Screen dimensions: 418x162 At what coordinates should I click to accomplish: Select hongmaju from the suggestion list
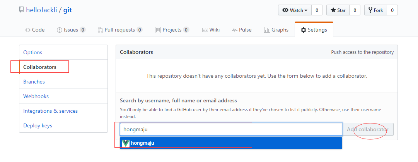(x=231, y=143)
